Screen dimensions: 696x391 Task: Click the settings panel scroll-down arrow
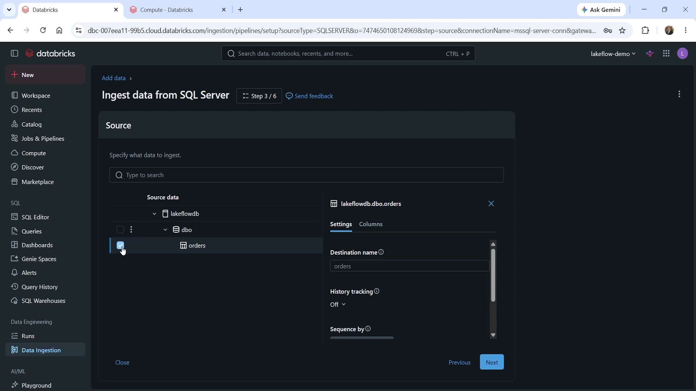click(x=493, y=335)
